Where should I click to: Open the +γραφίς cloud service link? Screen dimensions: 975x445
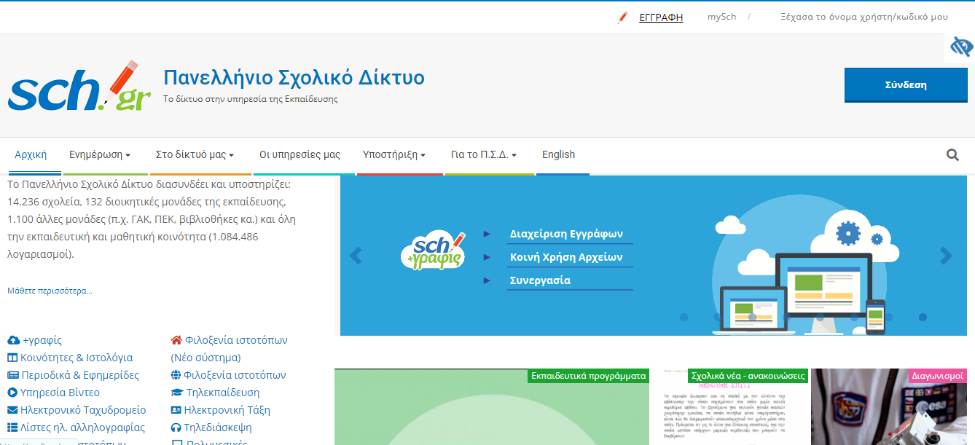42,340
